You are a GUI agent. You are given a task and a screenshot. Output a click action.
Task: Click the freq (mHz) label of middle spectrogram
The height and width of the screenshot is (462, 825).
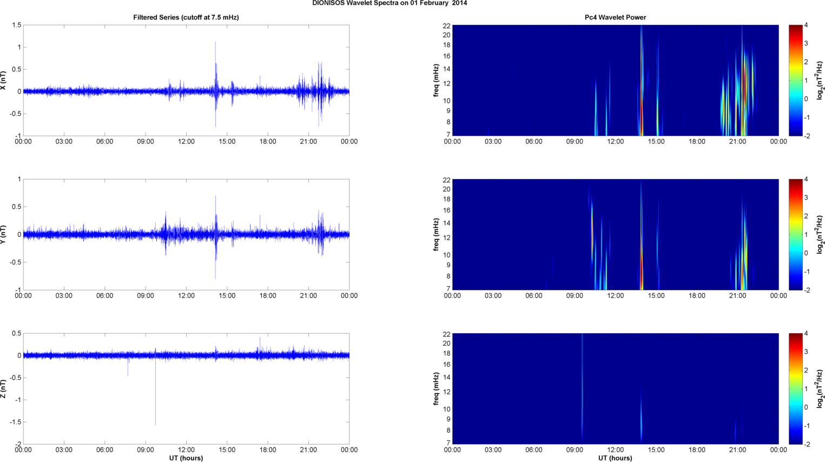[436, 234]
